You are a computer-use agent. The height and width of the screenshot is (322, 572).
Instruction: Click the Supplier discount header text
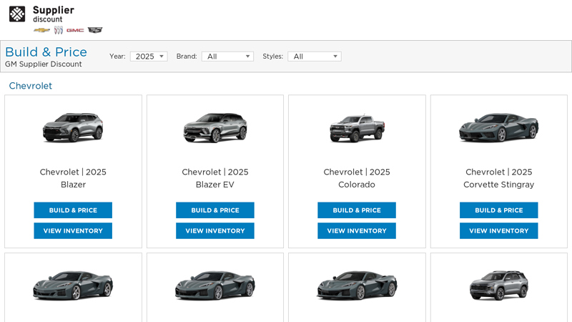coord(54,14)
